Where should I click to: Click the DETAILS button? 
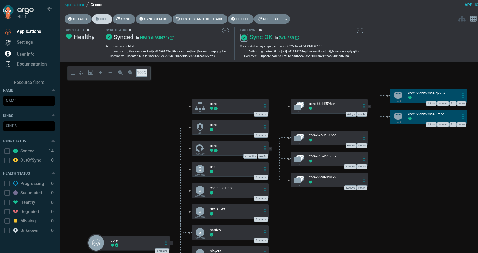coord(78,19)
